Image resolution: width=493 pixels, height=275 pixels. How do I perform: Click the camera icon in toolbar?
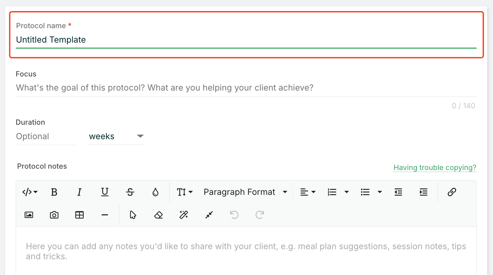coord(54,215)
